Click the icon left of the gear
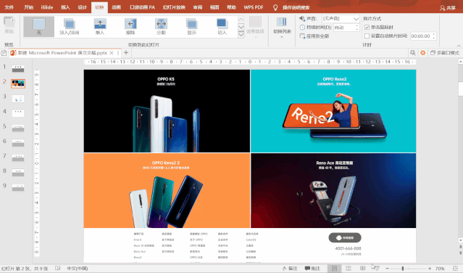The height and width of the screenshot is (273, 463). [412, 53]
